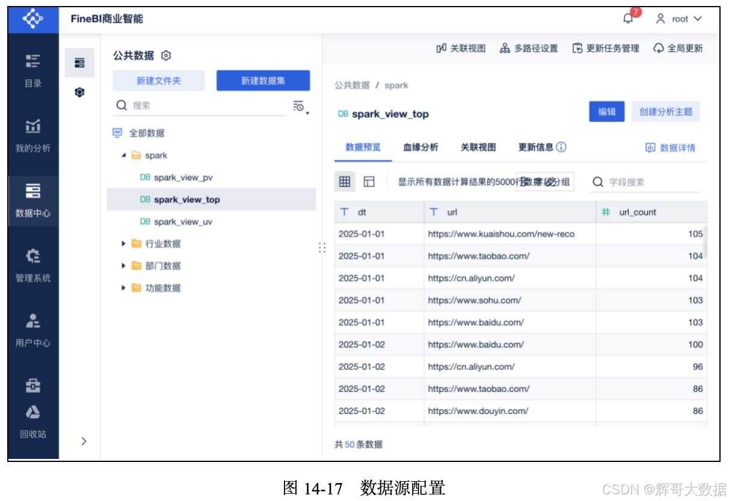Viewport: 729px width, 501px height.
Task: Click the table vertical scrollbar
Action: tap(705, 240)
